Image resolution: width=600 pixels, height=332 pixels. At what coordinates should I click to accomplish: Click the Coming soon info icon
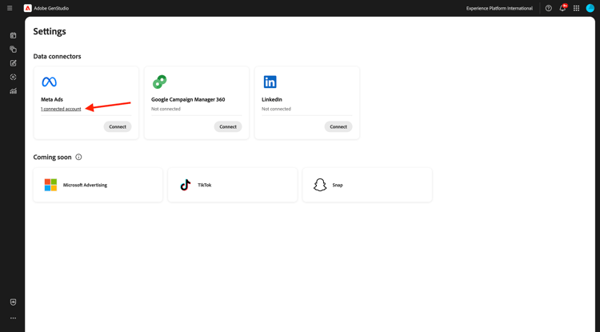click(x=78, y=157)
